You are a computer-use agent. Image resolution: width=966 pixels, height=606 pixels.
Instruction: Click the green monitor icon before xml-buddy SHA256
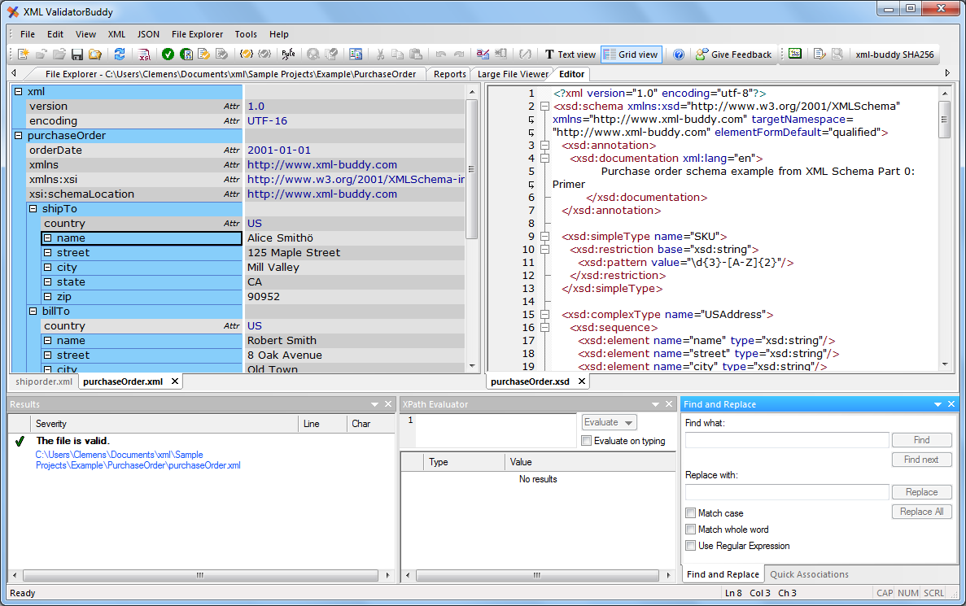point(795,54)
